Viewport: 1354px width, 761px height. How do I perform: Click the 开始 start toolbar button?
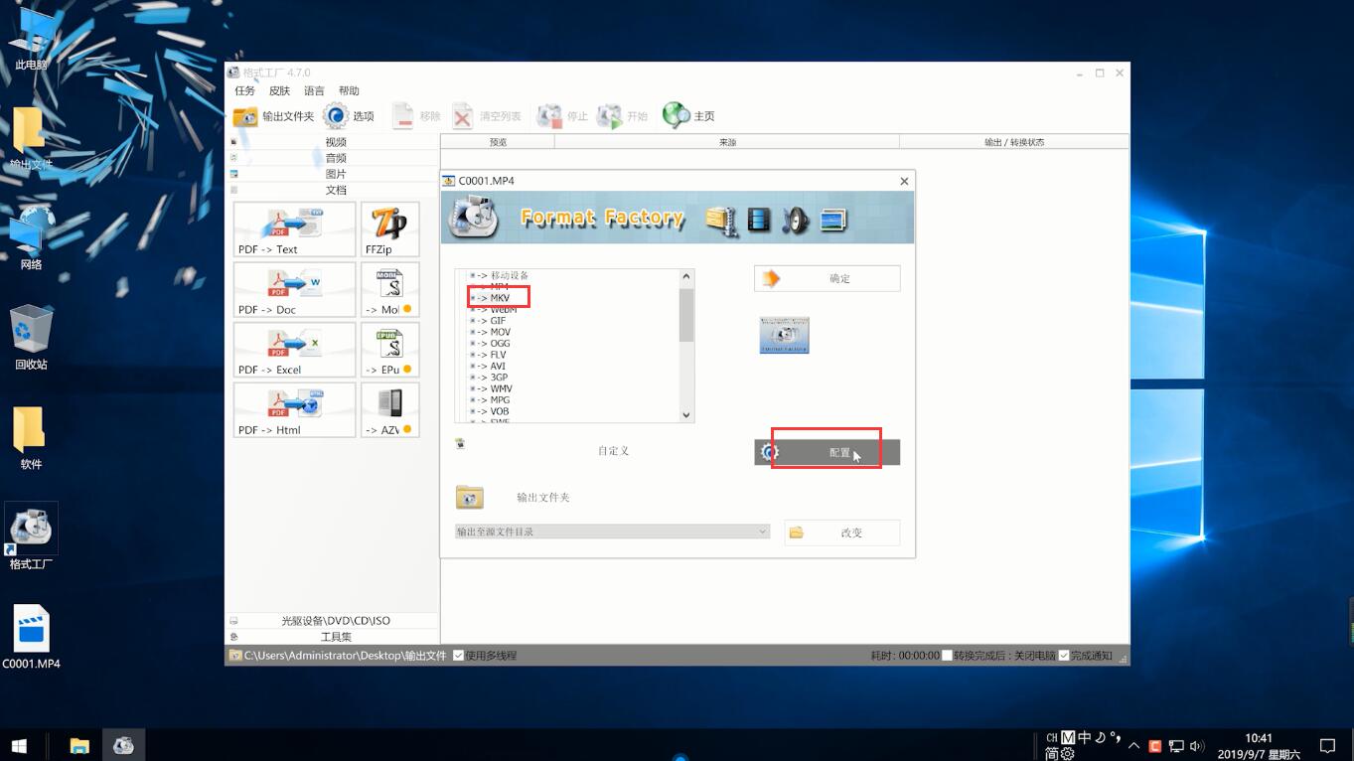point(622,116)
